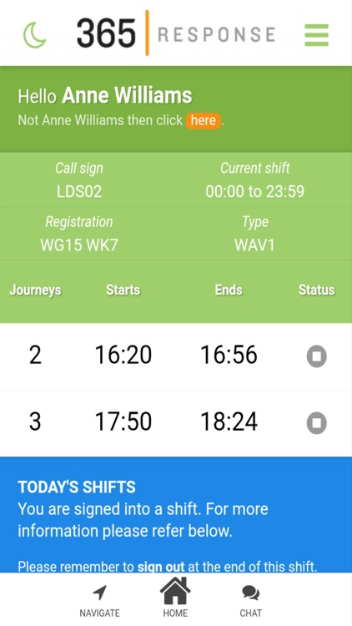Select journey 3 row starting 17:50

176,423
